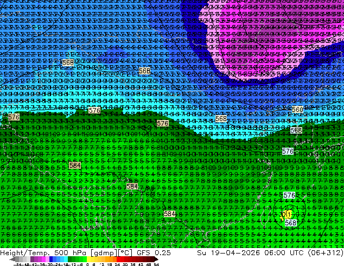Click the 560 contour height label

(x=297, y=109)
